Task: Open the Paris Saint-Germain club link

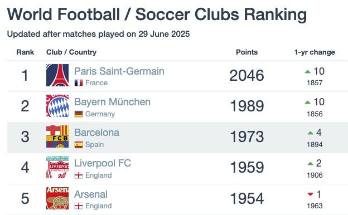Action: click(119, 71)
